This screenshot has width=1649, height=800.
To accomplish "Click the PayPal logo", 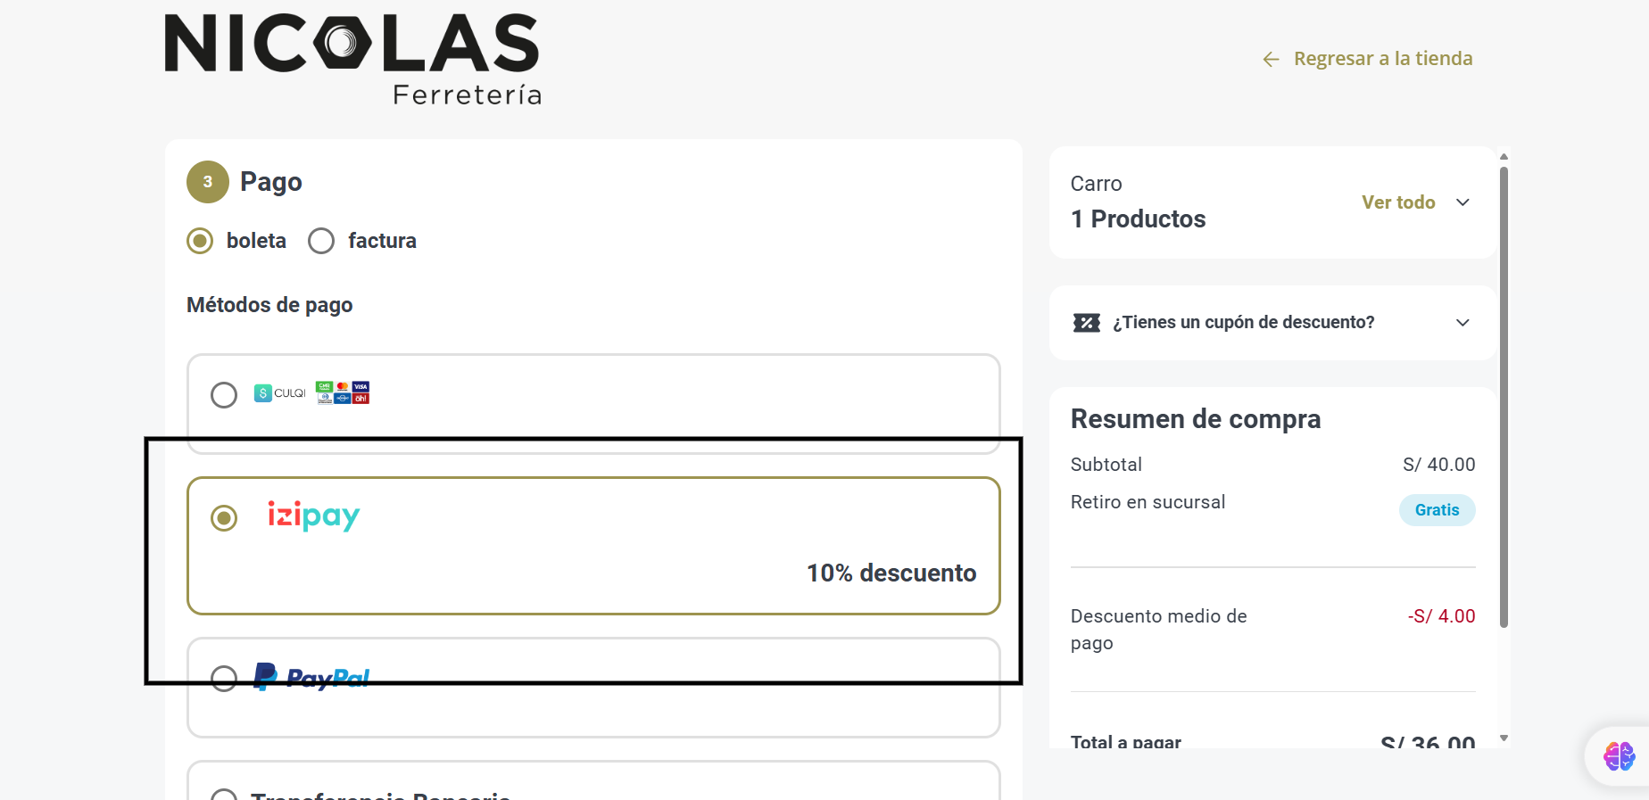I will tap(311, 677).
